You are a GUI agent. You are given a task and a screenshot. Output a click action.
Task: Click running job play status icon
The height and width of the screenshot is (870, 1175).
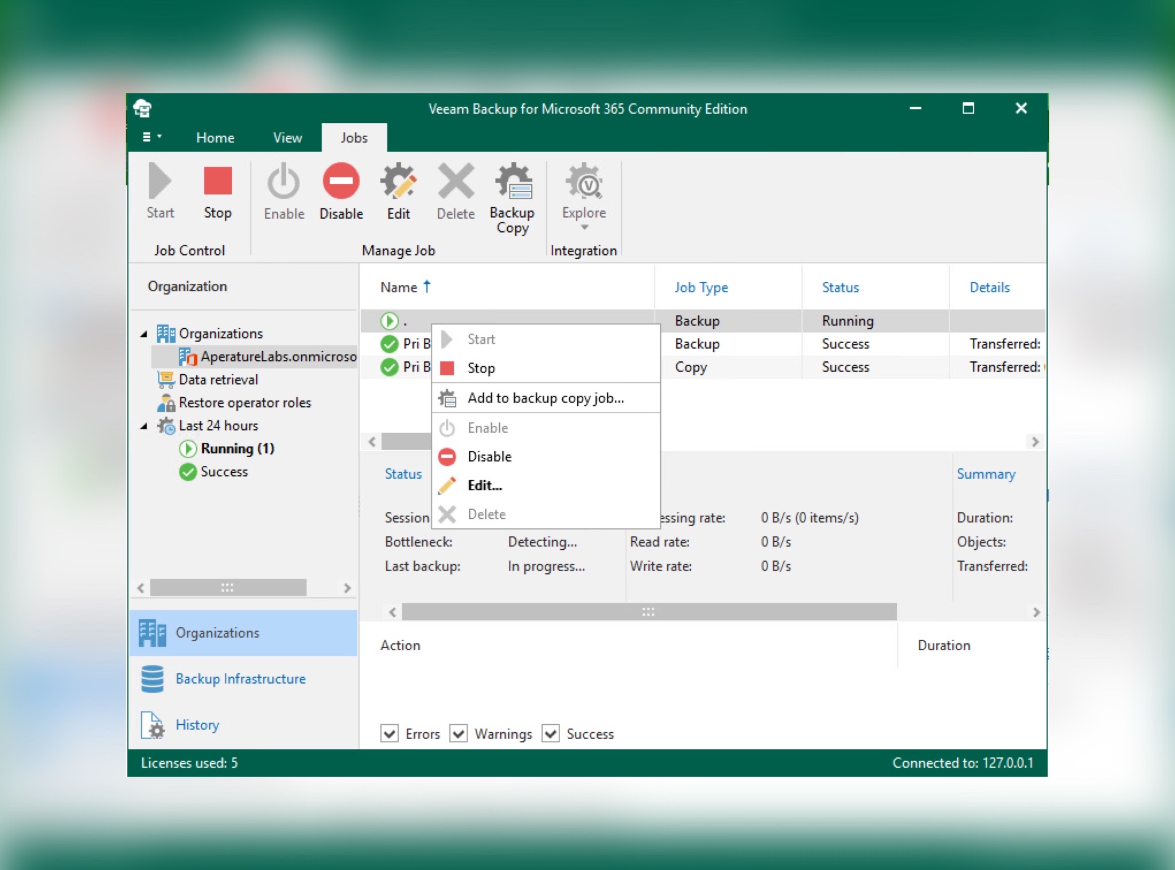click(x=389, y=320)
